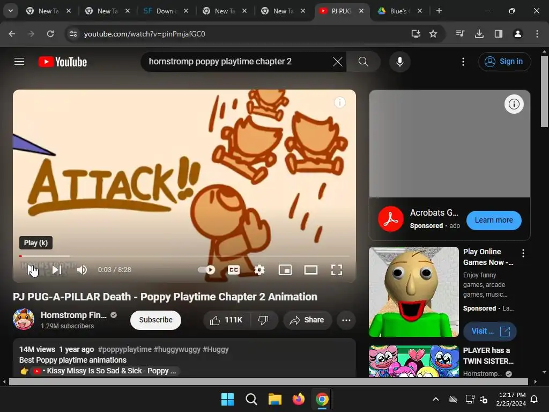Launch Firefox from taskbar
Image resolution: width=549 pixels, height=412 pixels.
(x=298, y=399)
